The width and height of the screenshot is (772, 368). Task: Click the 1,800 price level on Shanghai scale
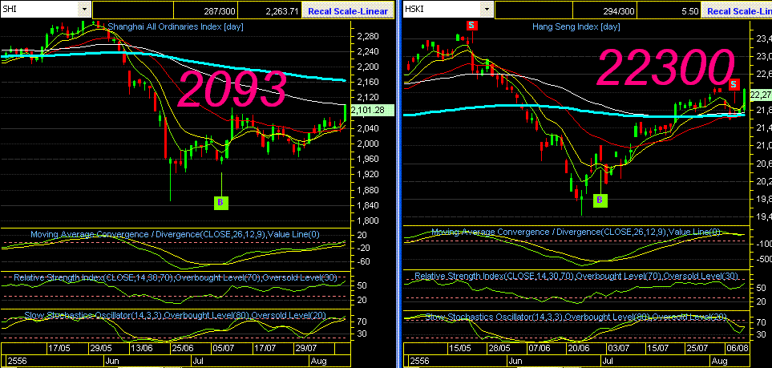pyautogui.click(x=366, y=220)
